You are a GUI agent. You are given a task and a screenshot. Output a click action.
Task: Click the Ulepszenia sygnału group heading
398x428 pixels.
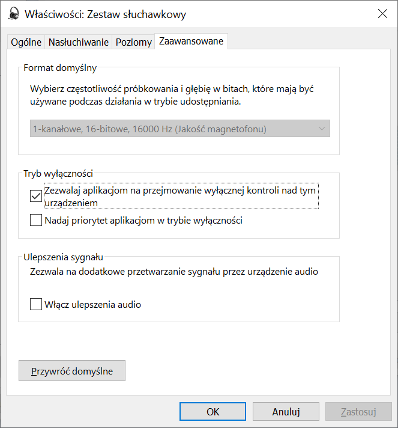[63, 257]
